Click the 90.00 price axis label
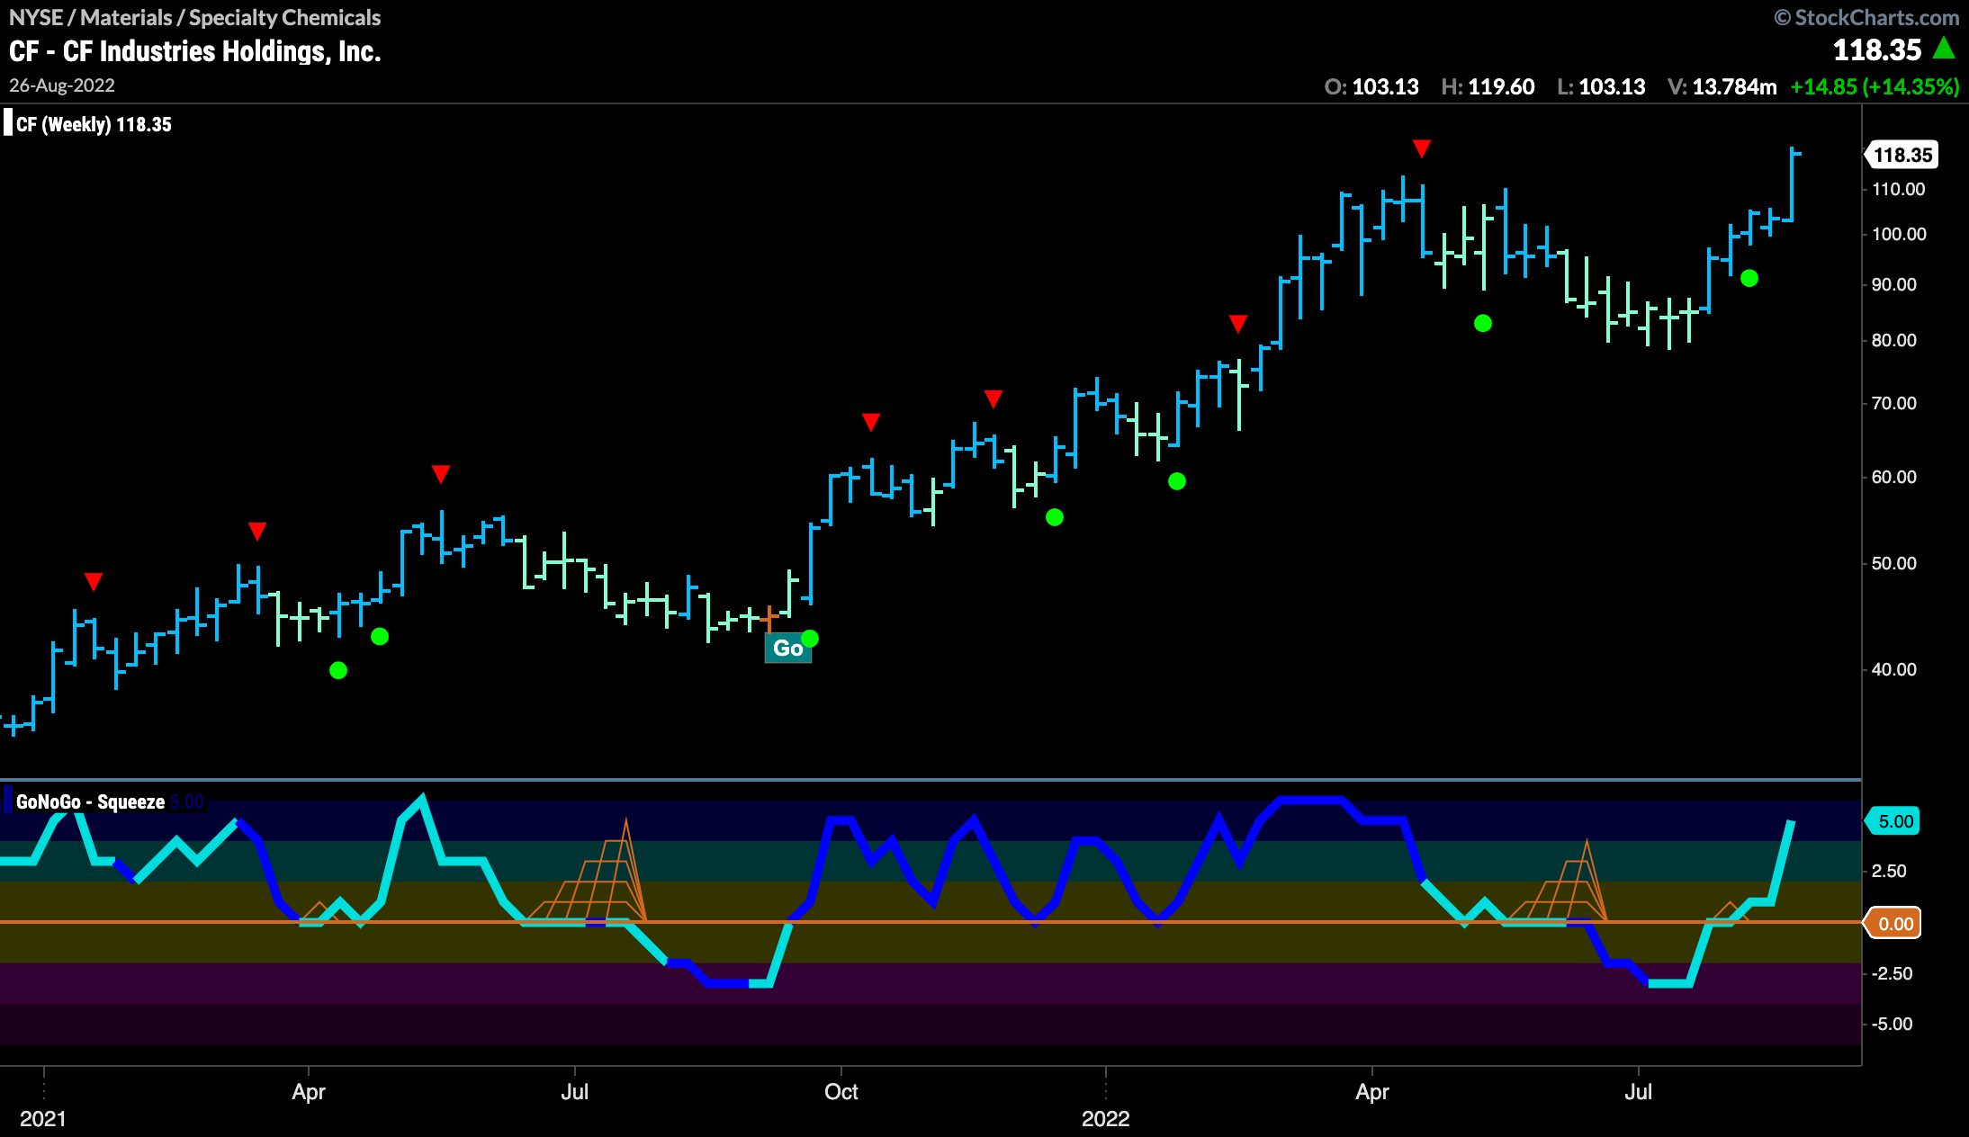 point(1894,285)
